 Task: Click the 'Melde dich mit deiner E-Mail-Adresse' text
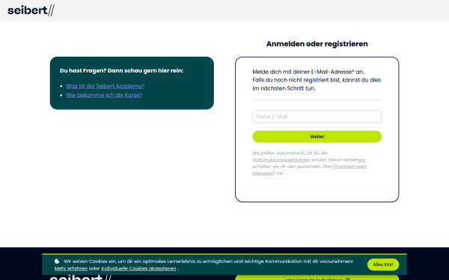click(x=308, y=72)
